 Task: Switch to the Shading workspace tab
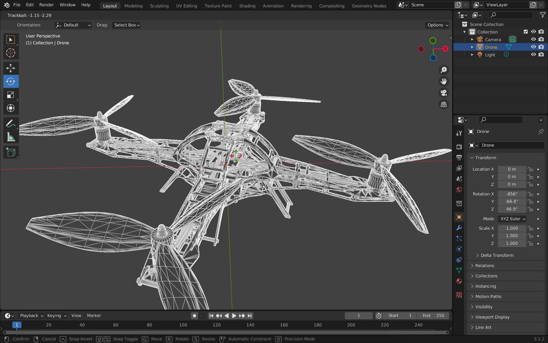(247, 6)
